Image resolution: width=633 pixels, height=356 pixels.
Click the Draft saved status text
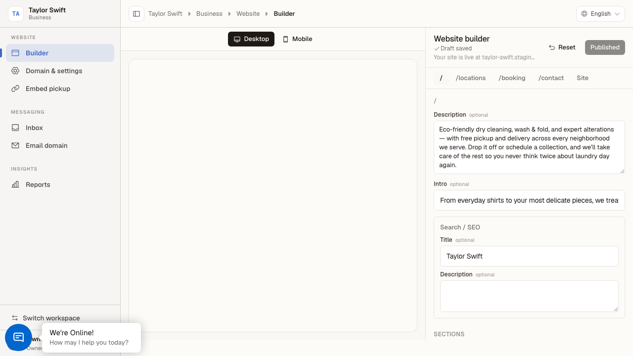pos(453,48)
